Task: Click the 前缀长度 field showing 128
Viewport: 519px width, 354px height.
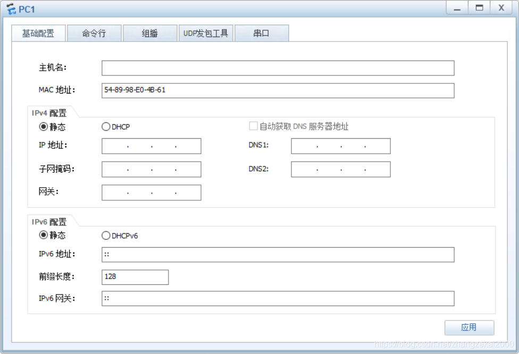Action: point(135,277)
